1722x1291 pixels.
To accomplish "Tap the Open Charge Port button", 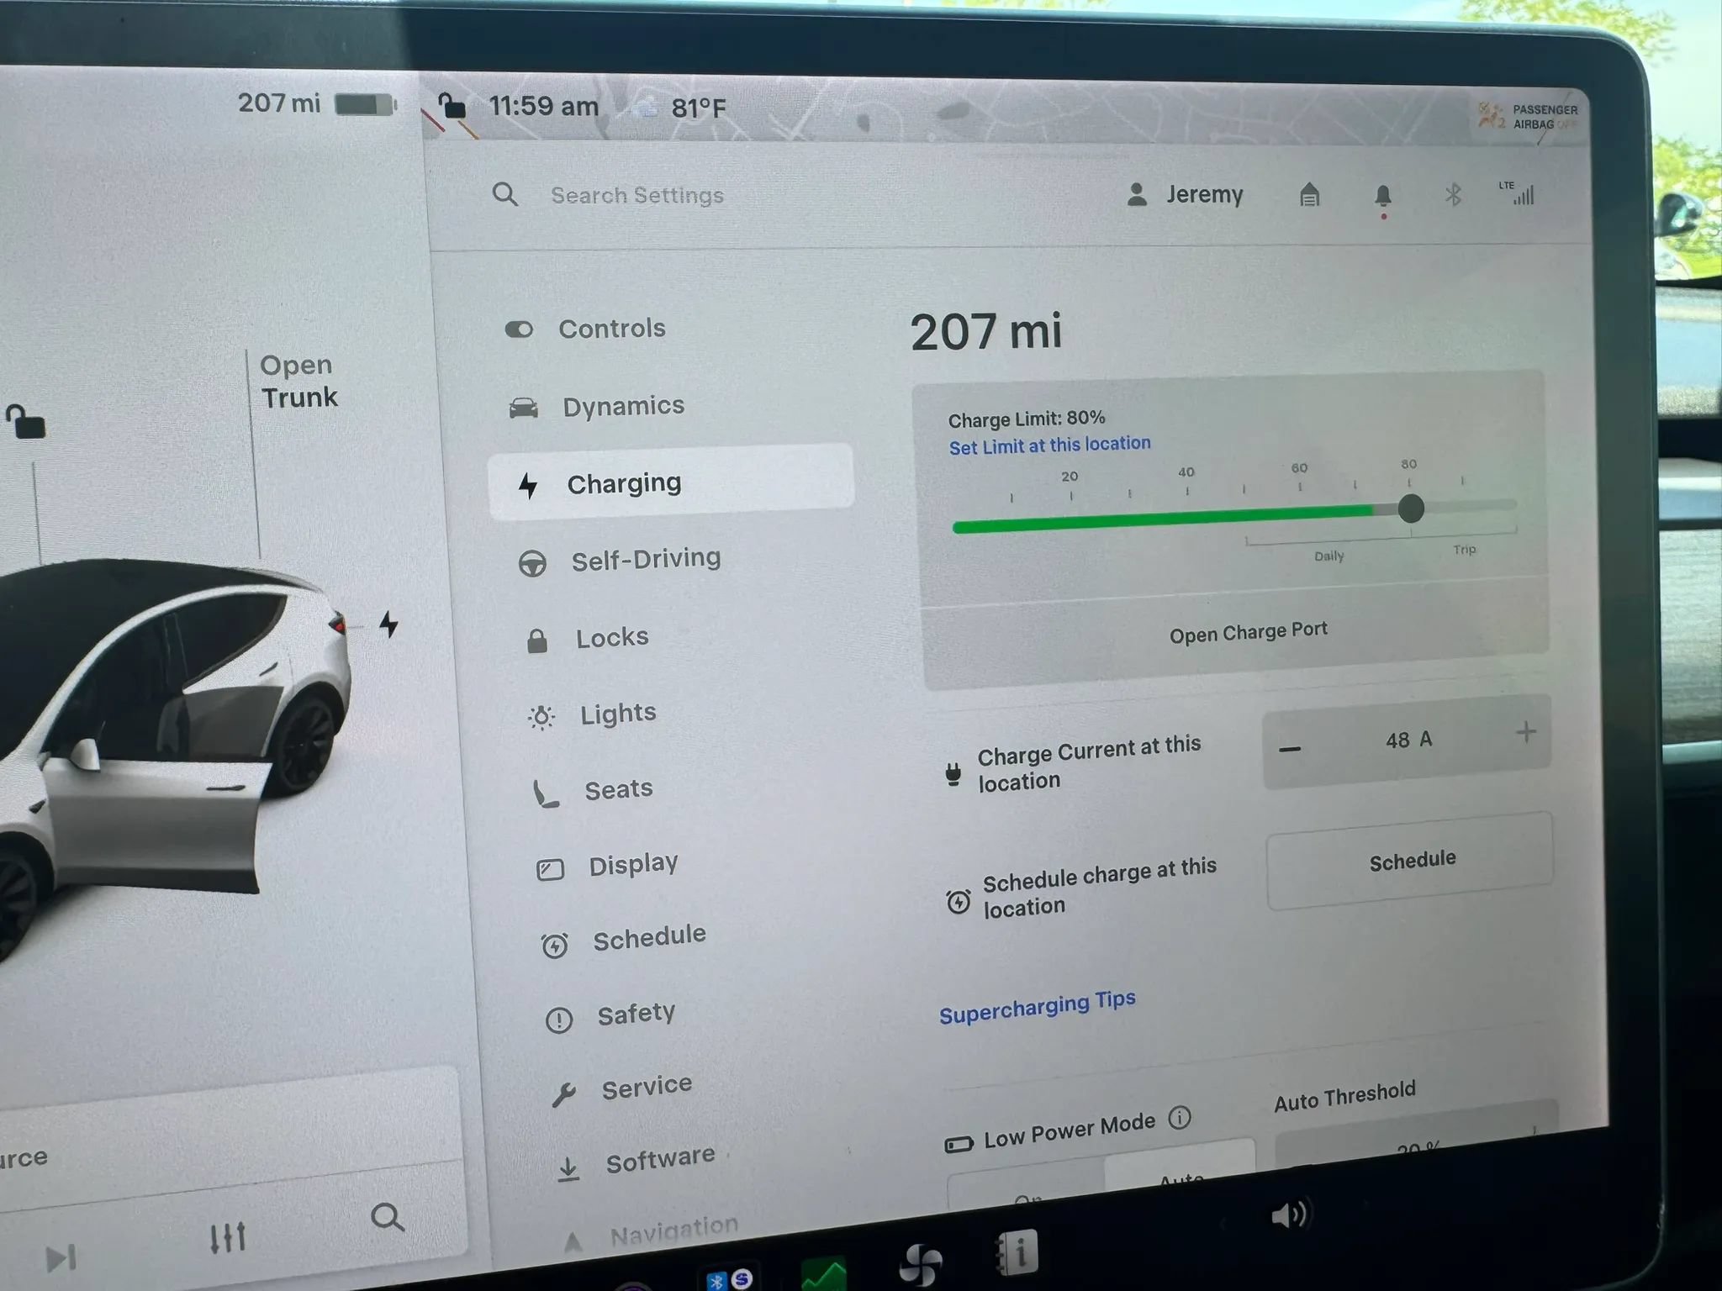I will click(x=1248, y=632).
